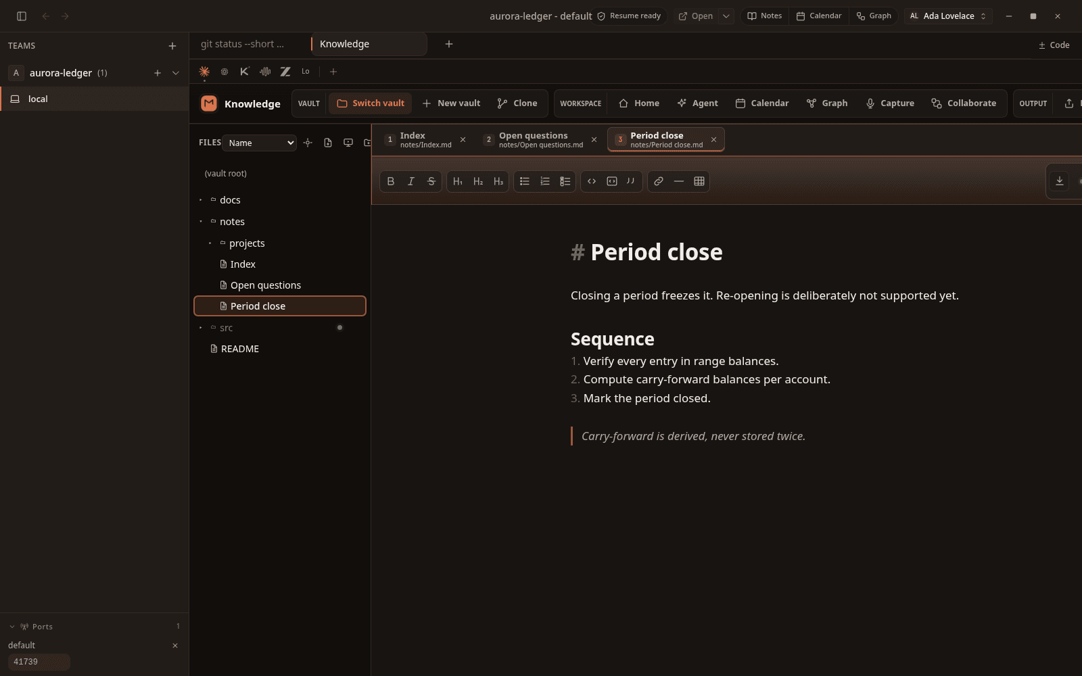Screen dimensions: 1082x676
Task: Open the README file in tree
Action: click(280, 349)
